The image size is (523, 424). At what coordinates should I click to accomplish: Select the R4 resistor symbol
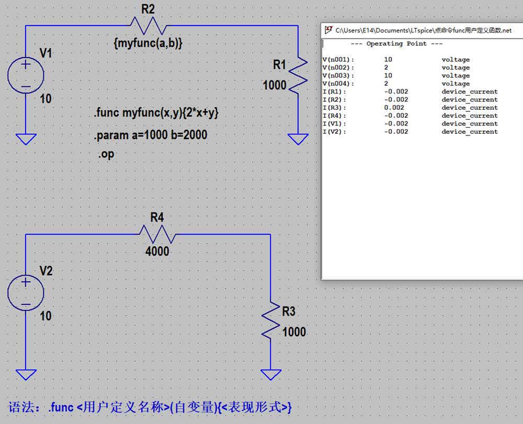point(157,234)
